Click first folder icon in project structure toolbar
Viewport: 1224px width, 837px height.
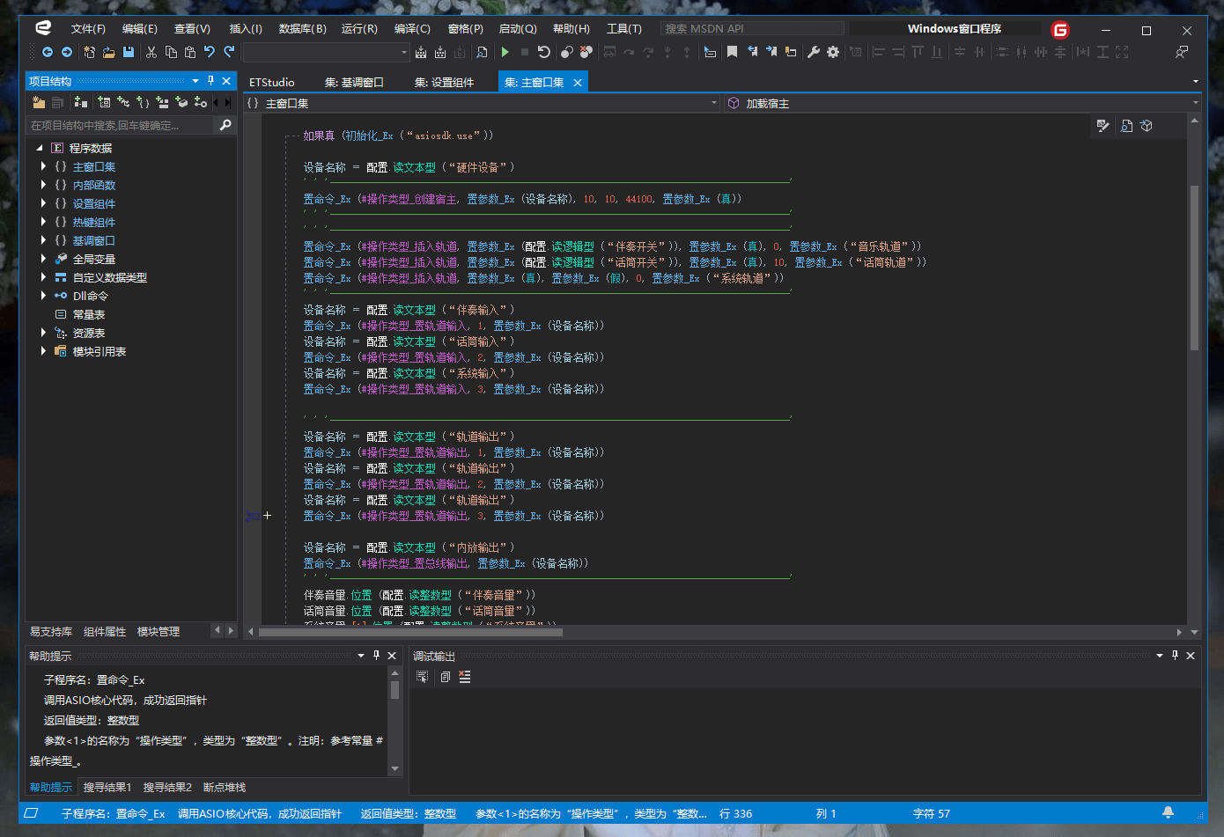[x=39, y=103]
